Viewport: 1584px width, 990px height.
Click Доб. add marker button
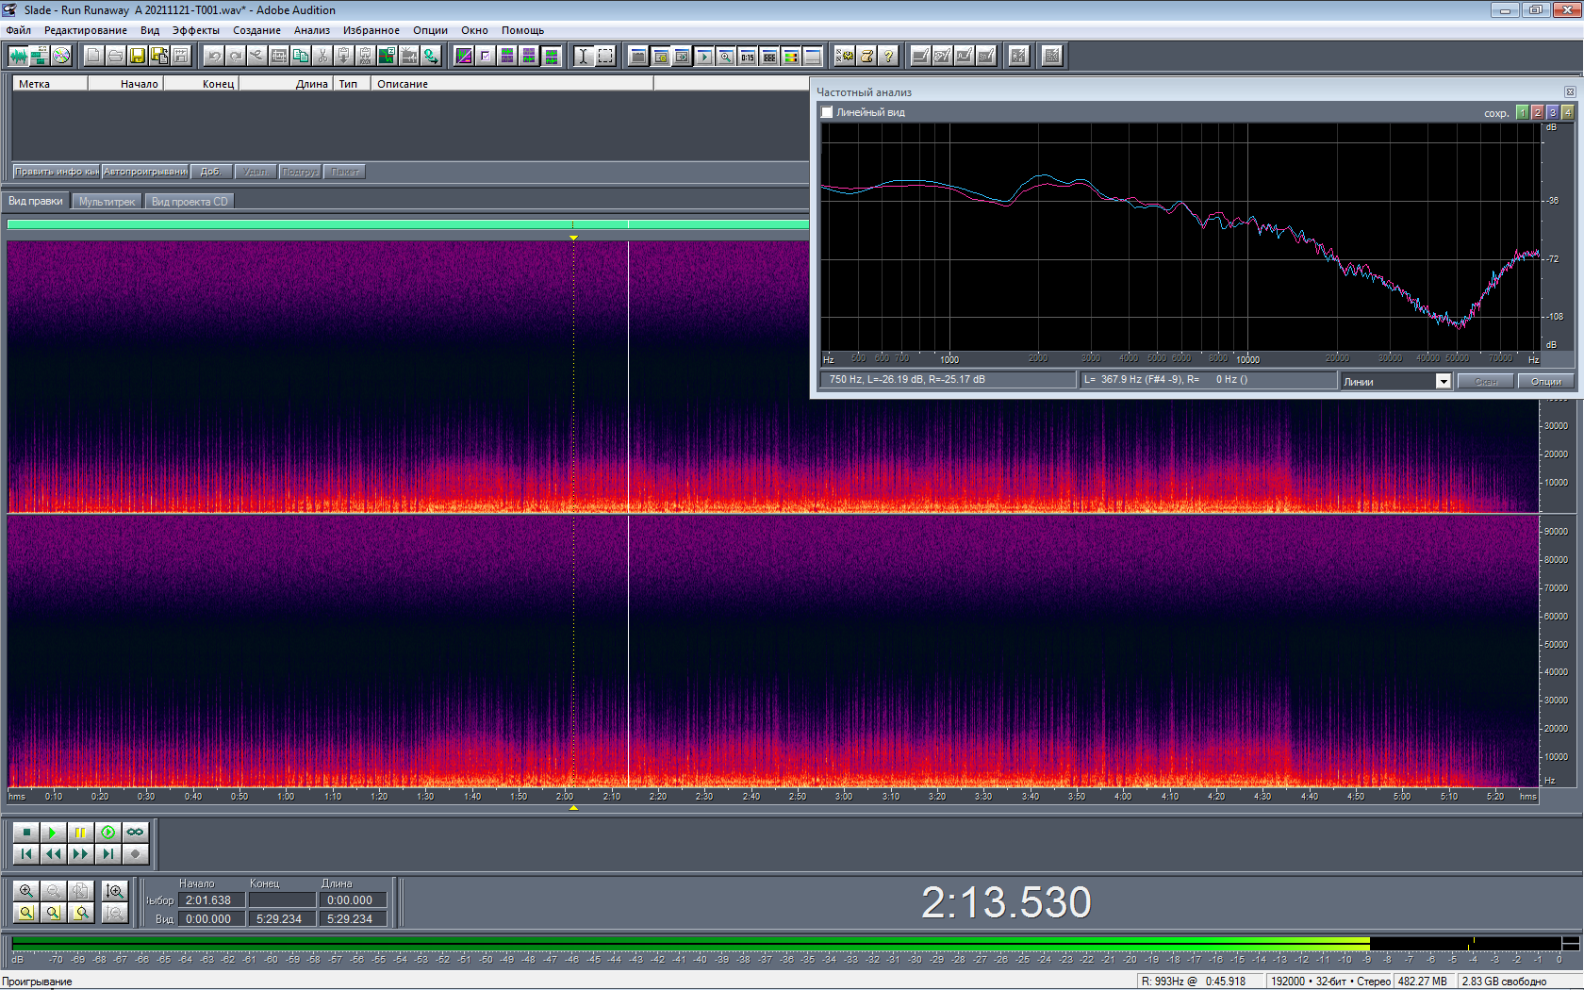[210, 172]
